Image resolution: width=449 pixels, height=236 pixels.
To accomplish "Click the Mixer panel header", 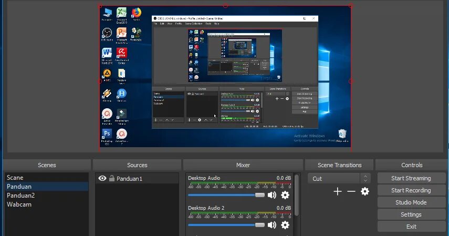I will point(243,165).
